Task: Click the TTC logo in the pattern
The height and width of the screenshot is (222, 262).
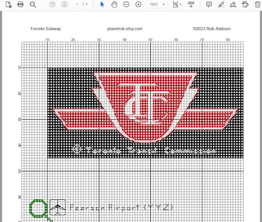Action: 145,107
